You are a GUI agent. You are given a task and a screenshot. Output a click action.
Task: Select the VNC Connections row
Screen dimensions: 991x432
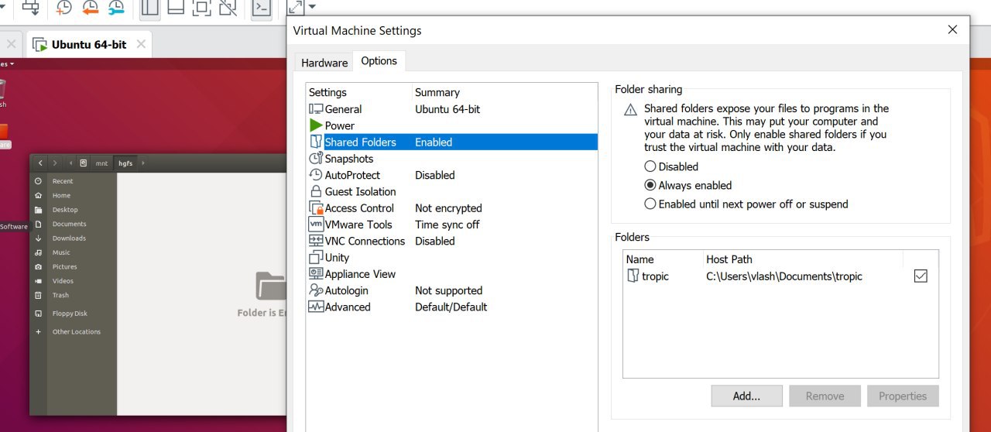[452, 241]
